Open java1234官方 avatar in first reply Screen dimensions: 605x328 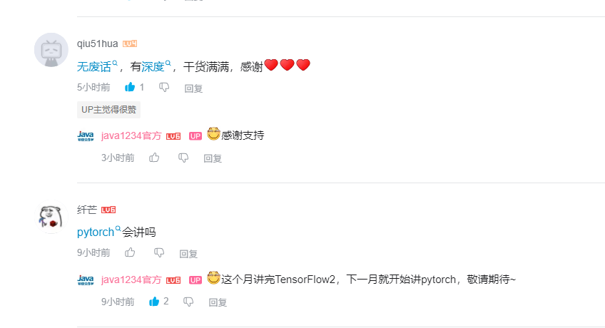point(86,136)
